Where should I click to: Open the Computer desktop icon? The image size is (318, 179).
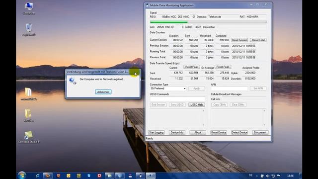pos(29,8)
